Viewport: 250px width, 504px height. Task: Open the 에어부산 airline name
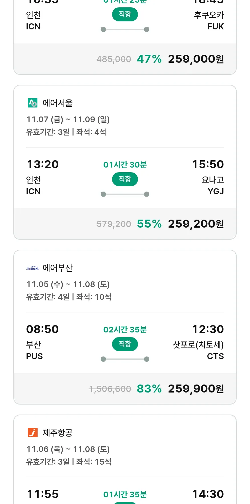[58, 268]
